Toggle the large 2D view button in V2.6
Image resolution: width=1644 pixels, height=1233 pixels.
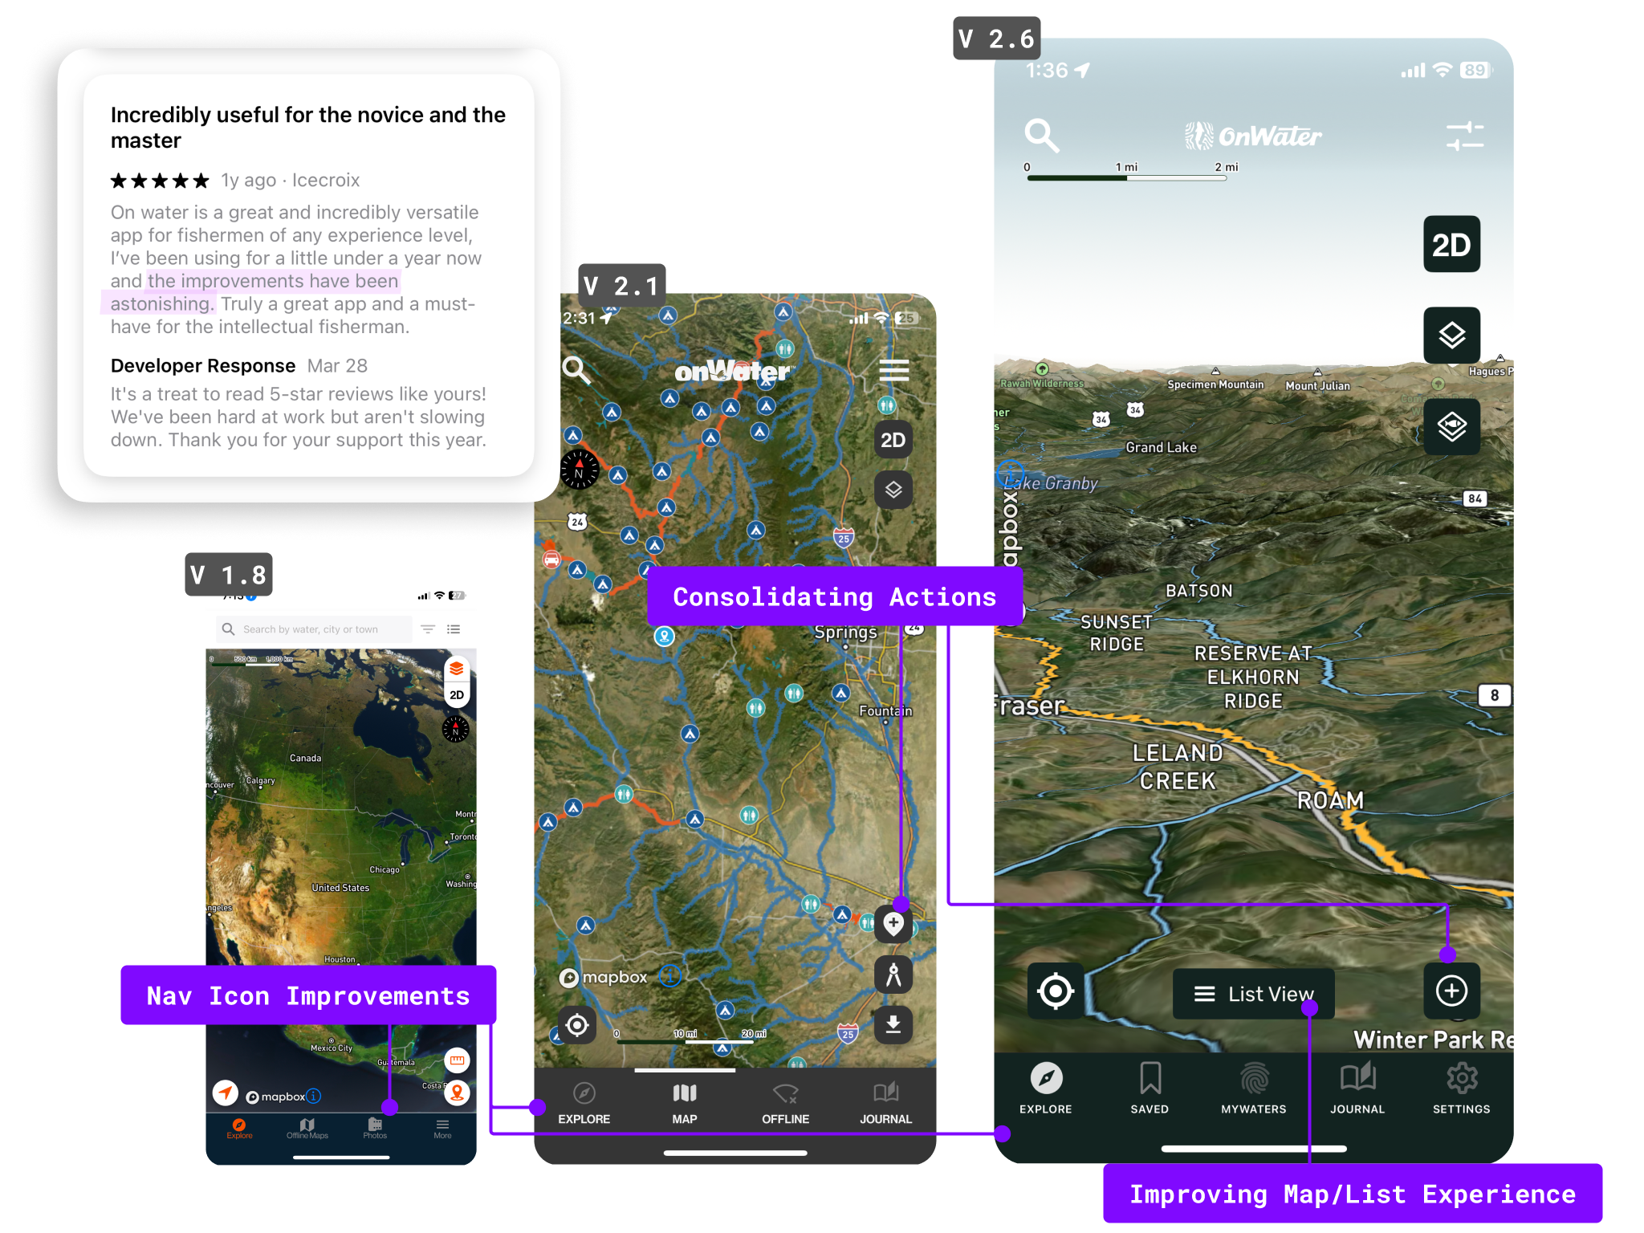pos(1451,244)
